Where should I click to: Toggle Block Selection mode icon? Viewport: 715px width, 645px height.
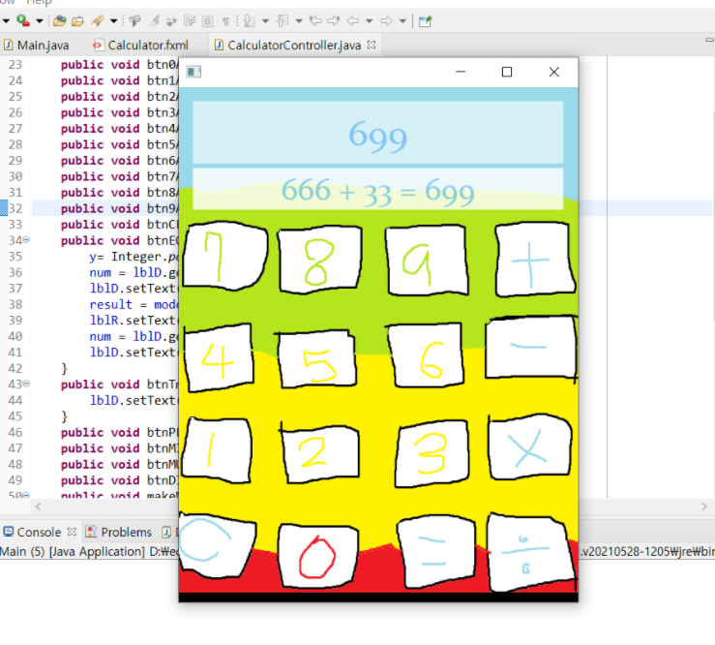tap(208, 21)
